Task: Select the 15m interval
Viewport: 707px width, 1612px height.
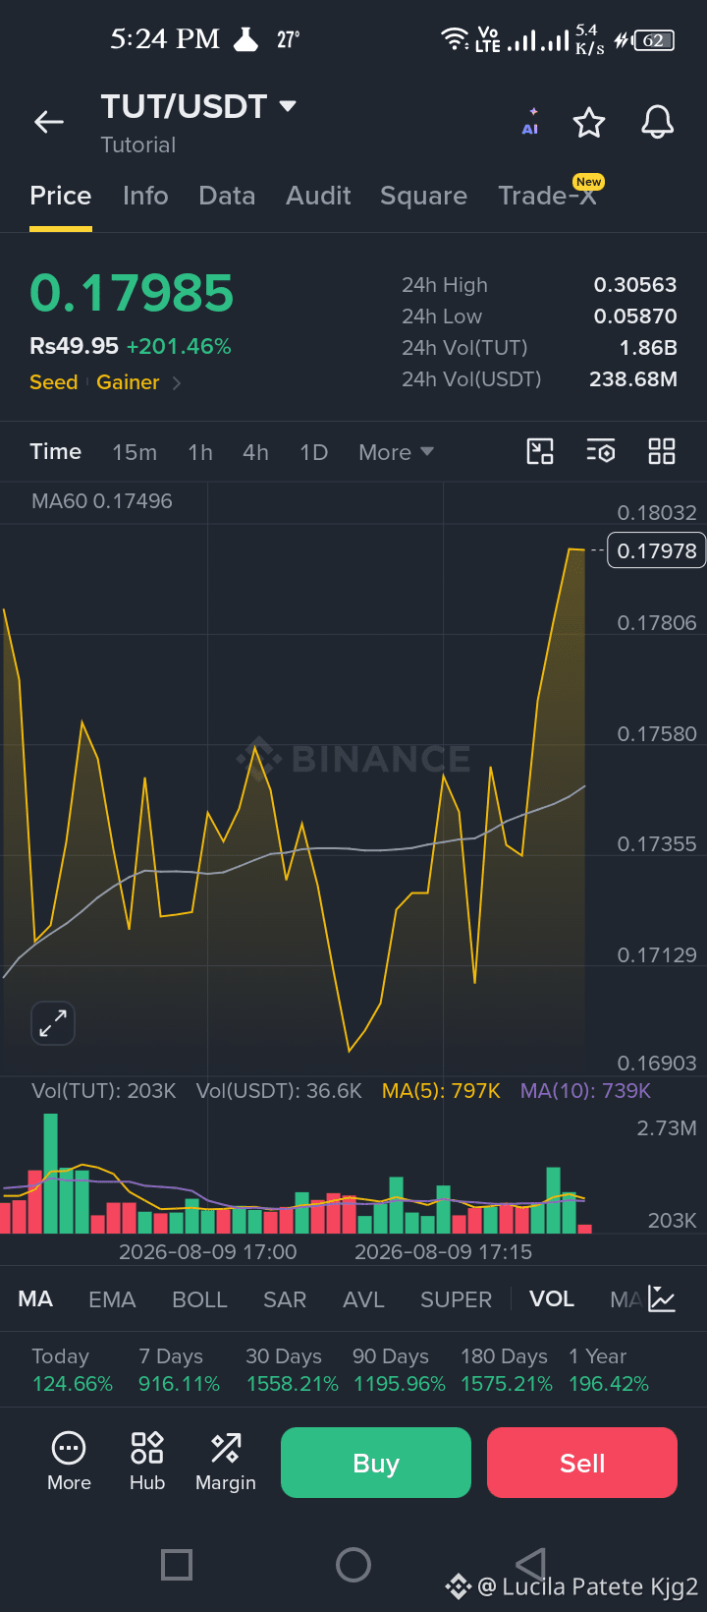Action: [x=135, y=452]
